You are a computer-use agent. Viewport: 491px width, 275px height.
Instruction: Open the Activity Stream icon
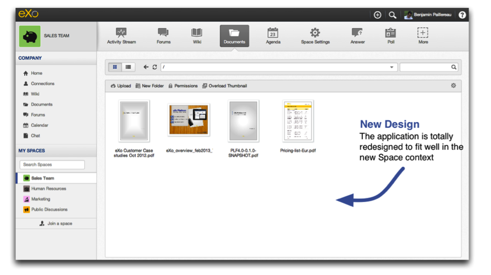pos(121,33)
